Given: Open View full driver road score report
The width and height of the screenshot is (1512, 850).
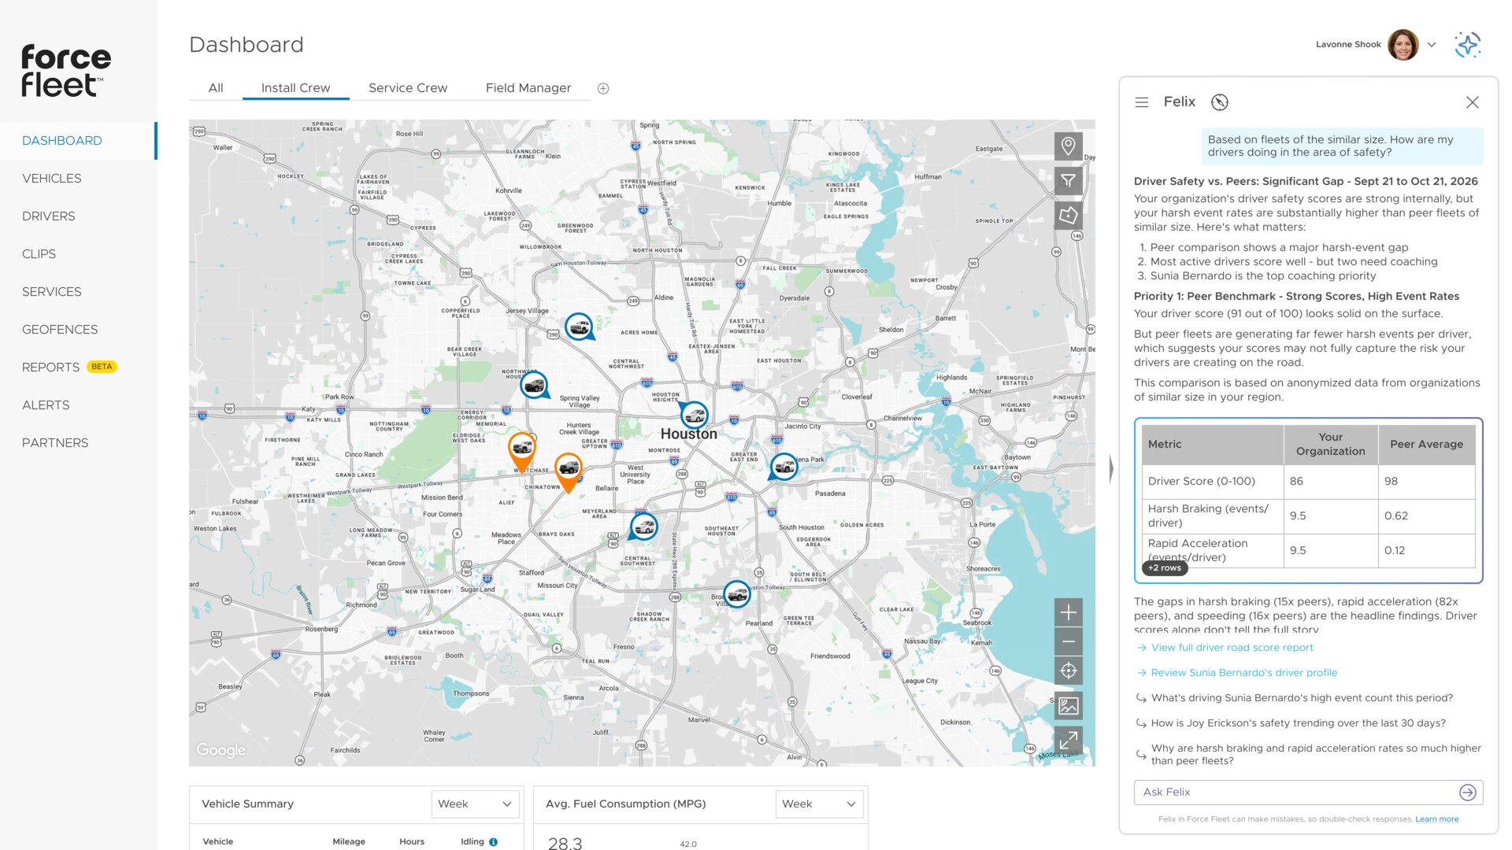Looking at the screenshot, I should coord(1232,648).
